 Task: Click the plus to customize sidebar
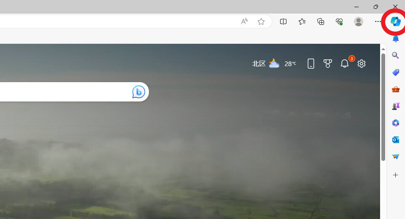[395, 175]
